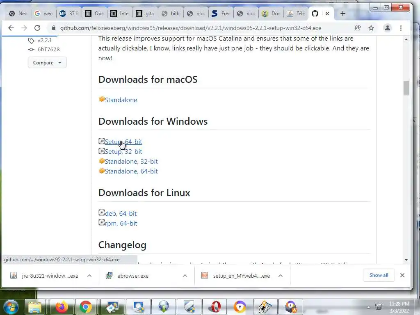Switch to the 'Ope' archive tab
This screenshot has height=315, width=420.
(x=95, y=14)
